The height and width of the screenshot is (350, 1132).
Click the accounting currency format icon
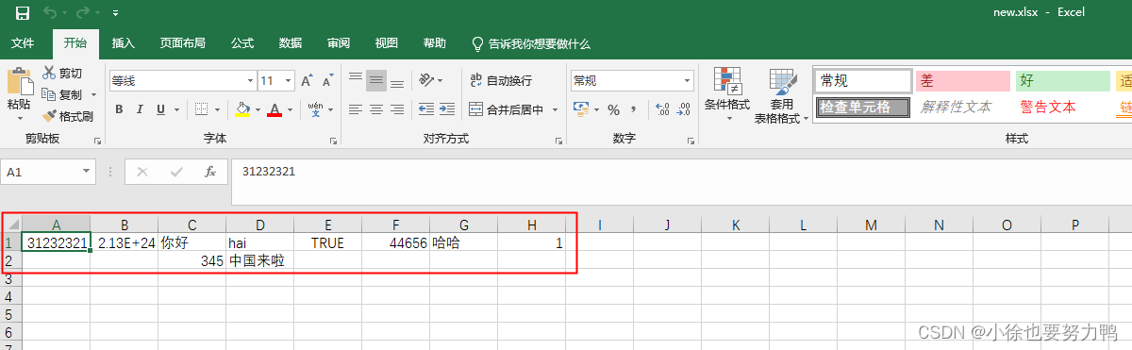581,109
